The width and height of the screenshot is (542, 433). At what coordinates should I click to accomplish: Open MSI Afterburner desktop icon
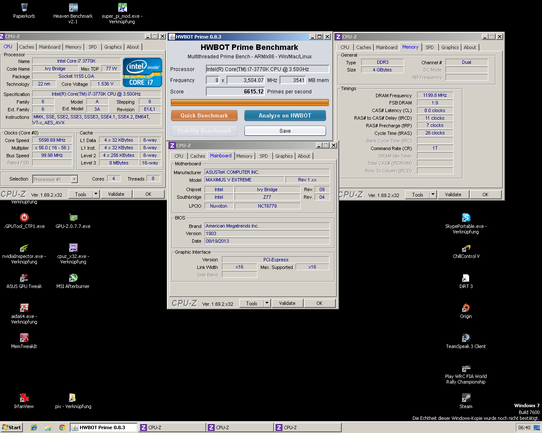[73, 278]
